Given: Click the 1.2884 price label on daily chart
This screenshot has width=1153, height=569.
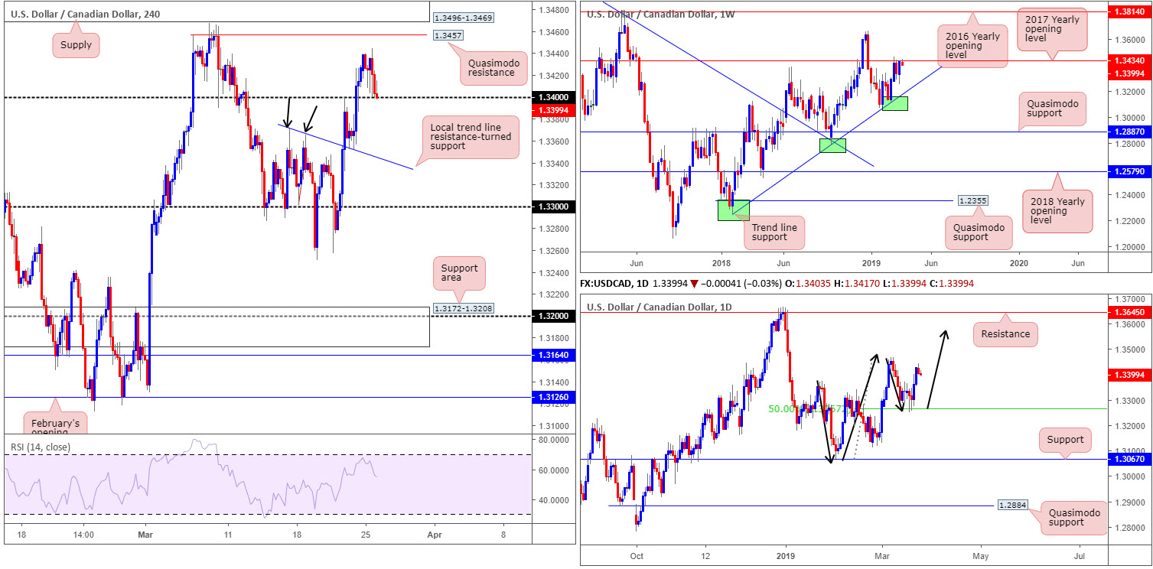Looking at the screenshot, I should click(x=1013, y=506).
